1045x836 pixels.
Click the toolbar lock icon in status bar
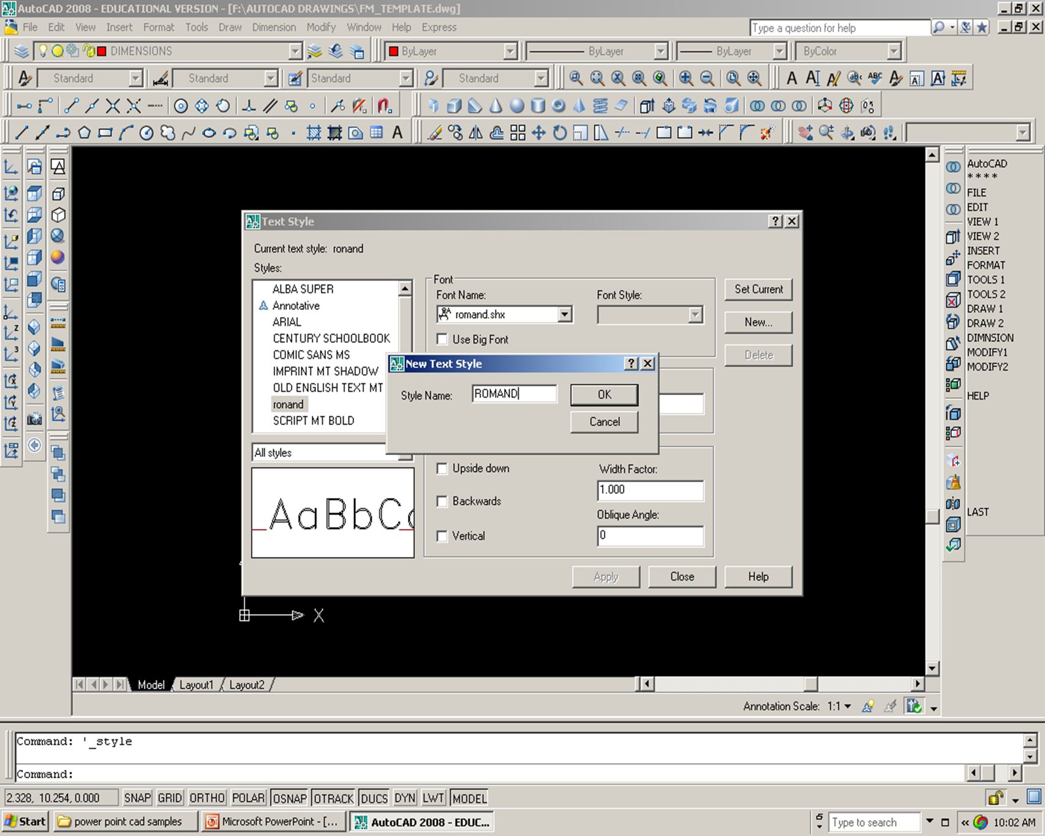coord(995,797)
